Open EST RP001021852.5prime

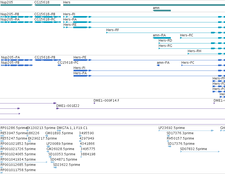[x=18, y=144]
